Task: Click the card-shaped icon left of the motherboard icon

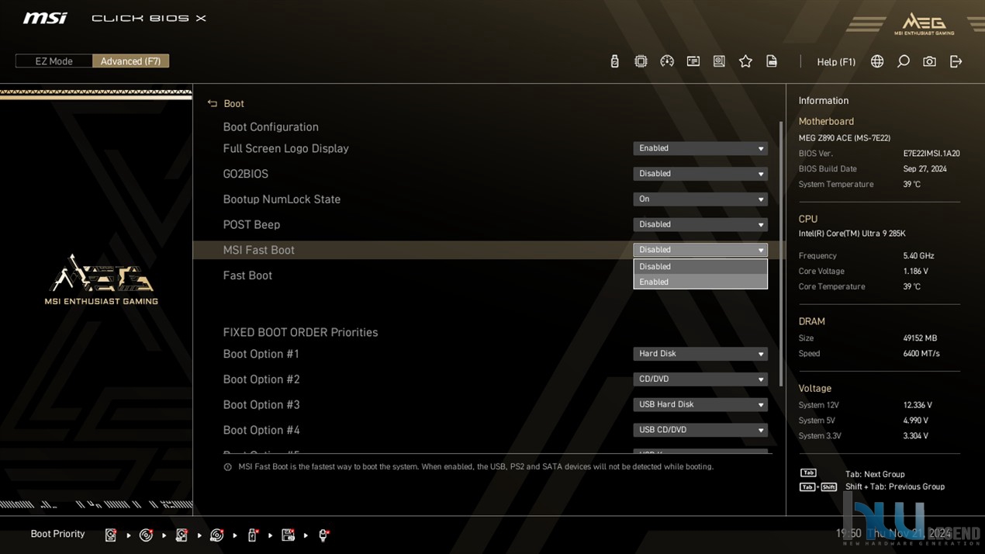Action: coord(693,61)
